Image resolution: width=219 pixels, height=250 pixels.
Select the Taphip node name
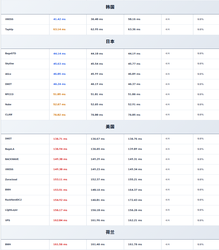point(9,29)
